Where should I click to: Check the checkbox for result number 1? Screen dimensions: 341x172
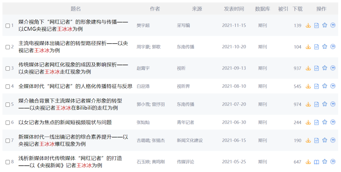pyautogui.click(x=7, y=26)
